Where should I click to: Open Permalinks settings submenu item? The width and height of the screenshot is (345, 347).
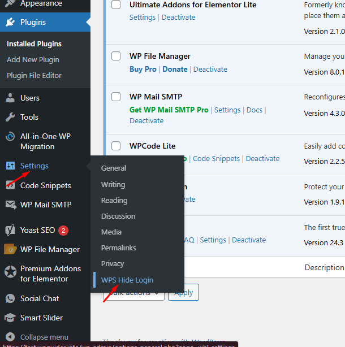coord(118,248)
